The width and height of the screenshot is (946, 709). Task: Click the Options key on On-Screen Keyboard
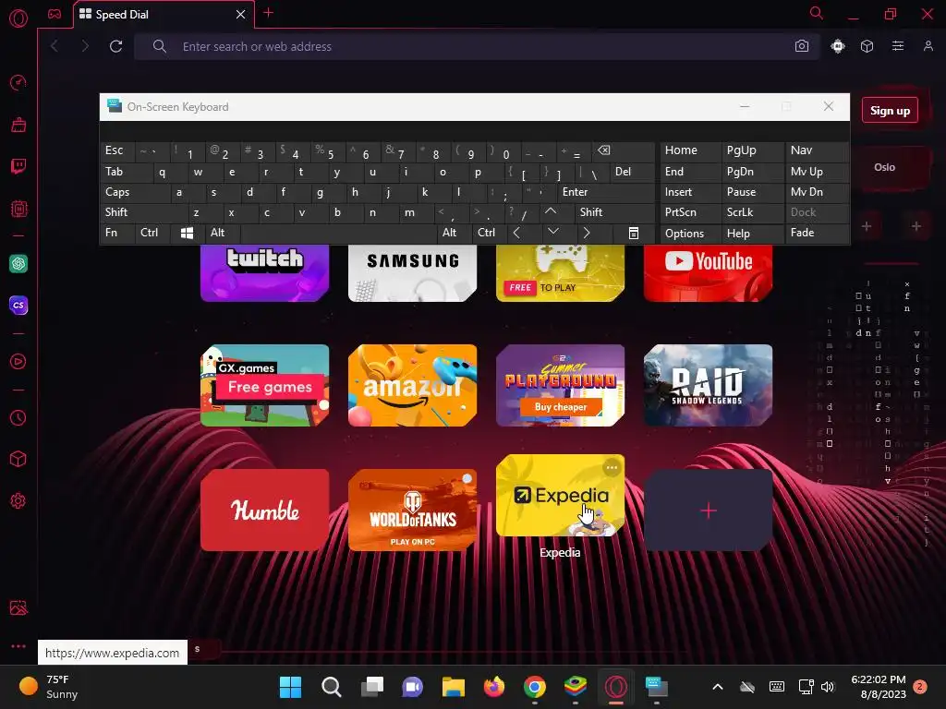tap(690, 234)
